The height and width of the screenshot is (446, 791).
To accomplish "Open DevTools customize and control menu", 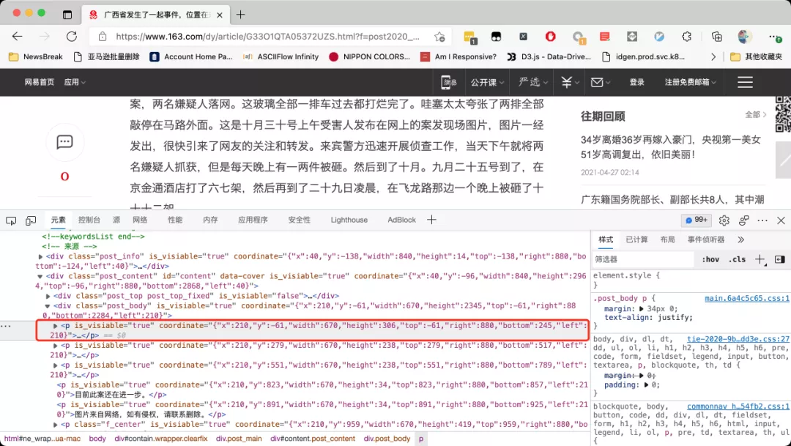I will (x=762, y=220).
